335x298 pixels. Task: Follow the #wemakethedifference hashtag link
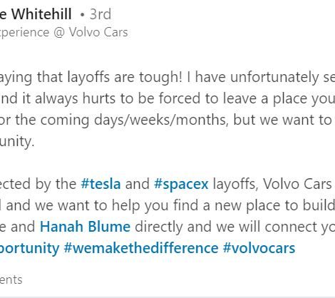[x=141, y=248]
